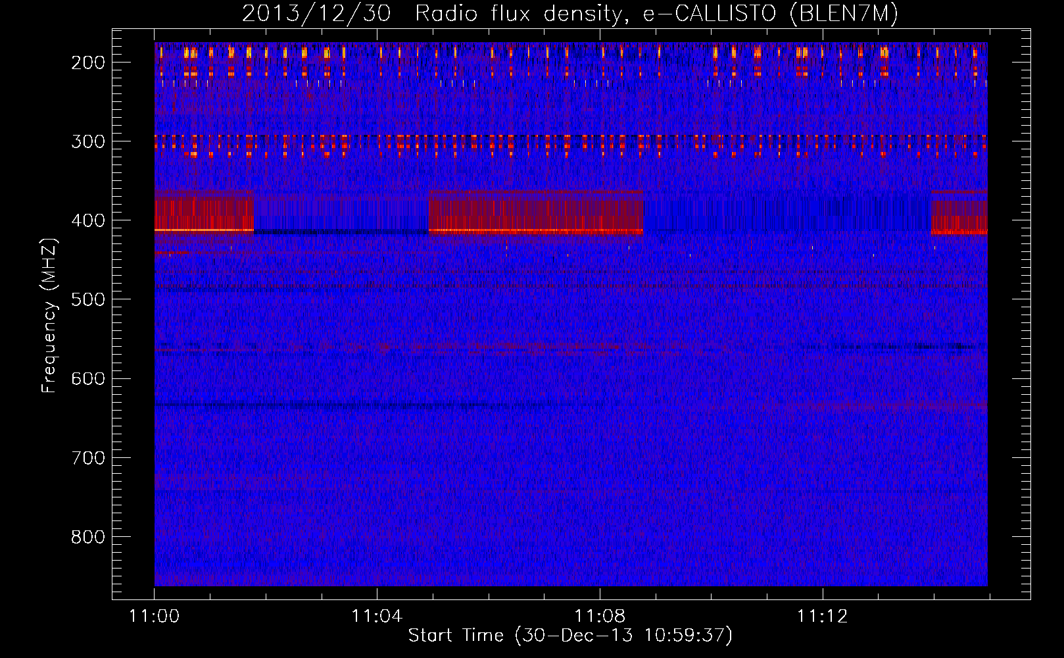Click the plot title '2013/12/30 Radio flux density'

coord(569,13)
